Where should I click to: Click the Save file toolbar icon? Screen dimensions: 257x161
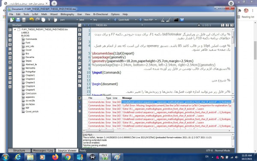click(24, 20)
